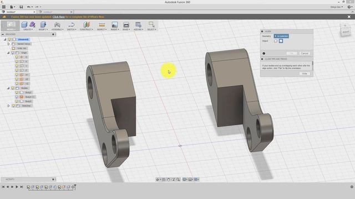Click the tips panel scrollbar

tap(313, 66)
